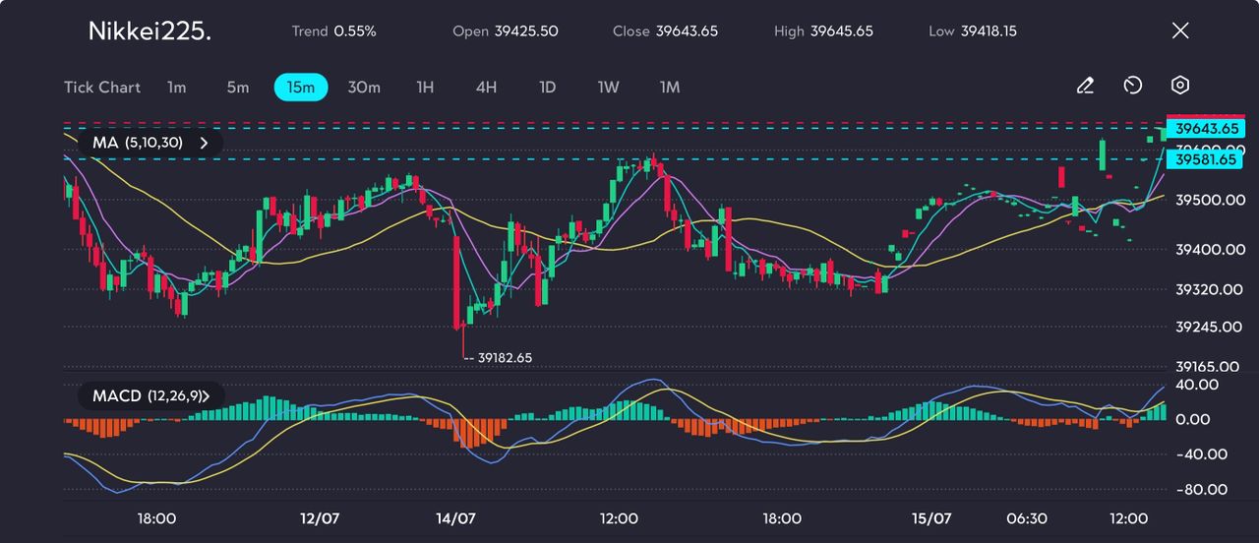Choose the 1W weekly timeframe
This screenshot has width=1259, height=543.
point(609,88)
